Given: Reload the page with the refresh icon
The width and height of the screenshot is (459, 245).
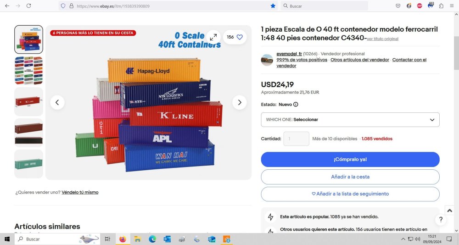Looking at the screenshot, I should (x=28, y=6).
